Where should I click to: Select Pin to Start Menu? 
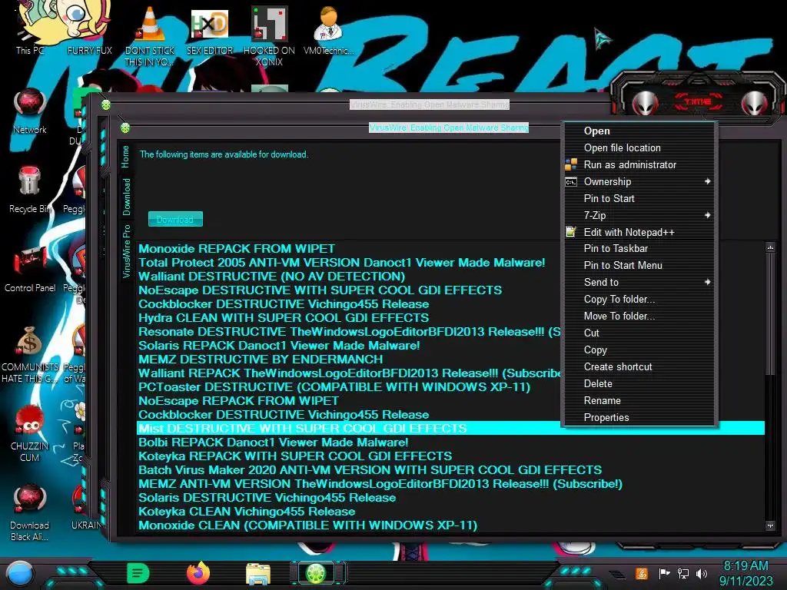(639, 265)
